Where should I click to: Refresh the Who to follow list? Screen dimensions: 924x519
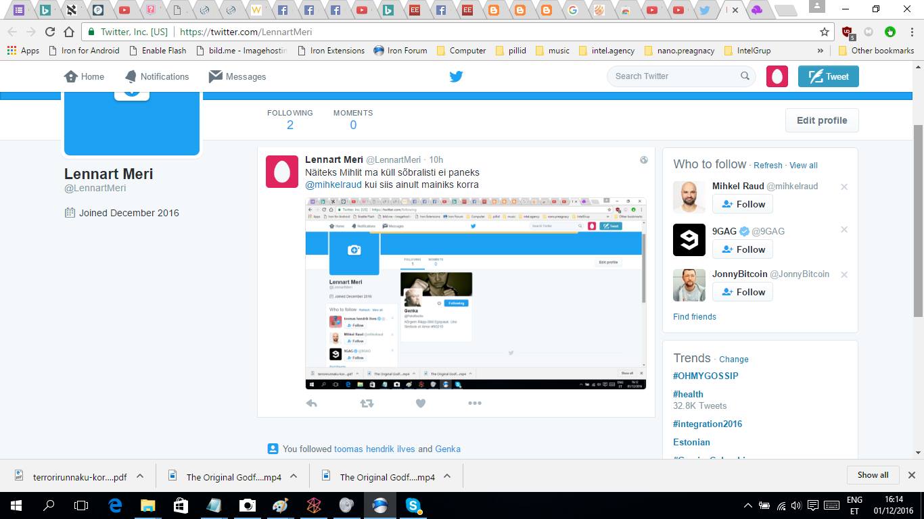pyautogui.click(x=768, y=166)
